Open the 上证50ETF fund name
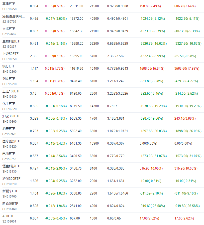 (10, 54)
